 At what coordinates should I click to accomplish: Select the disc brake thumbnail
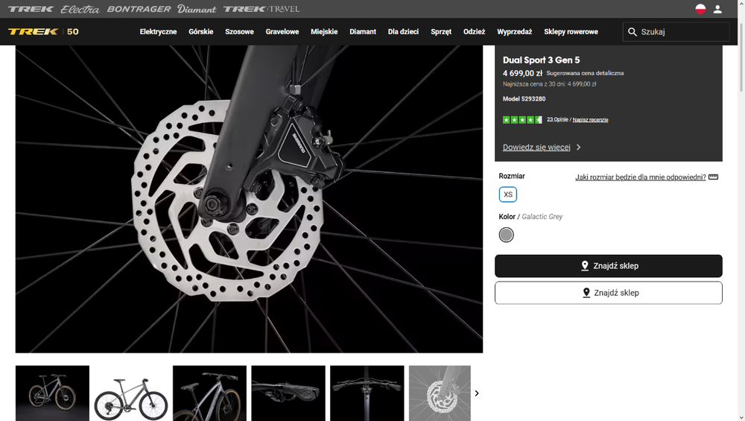(x=440, y=393)
